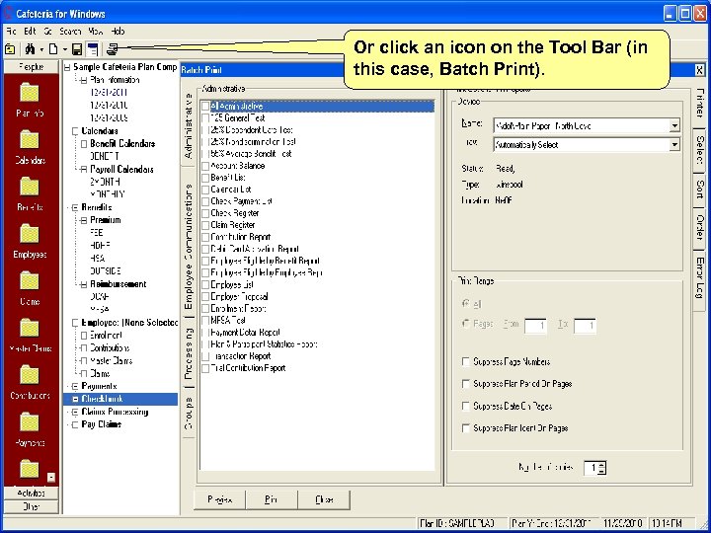
Task: Open the Help menu
Action: coord(118,32)
